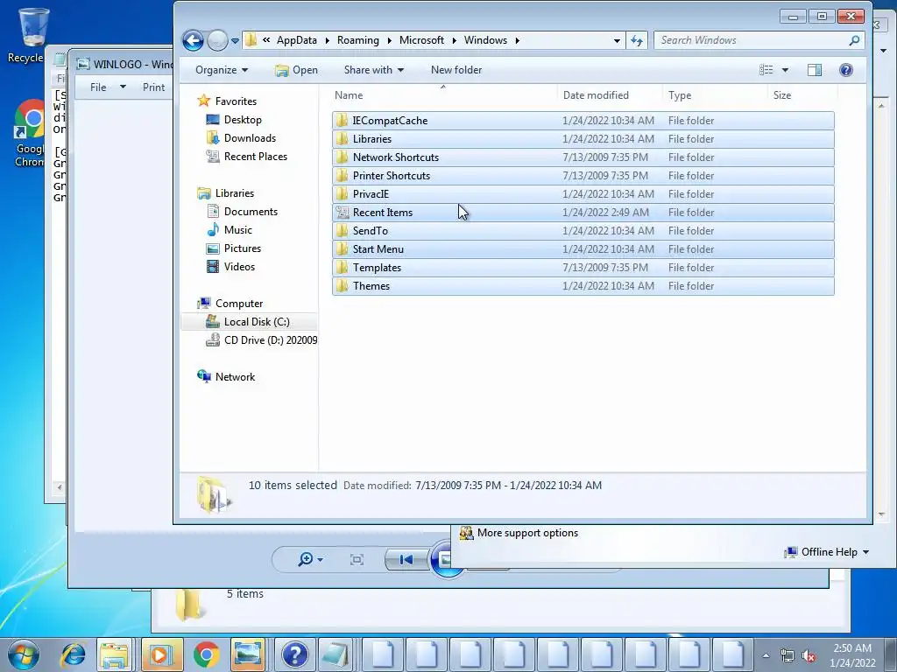Select the IECompatCache folder
Viewport: 897px width, 672px height.
click(583, 121)
